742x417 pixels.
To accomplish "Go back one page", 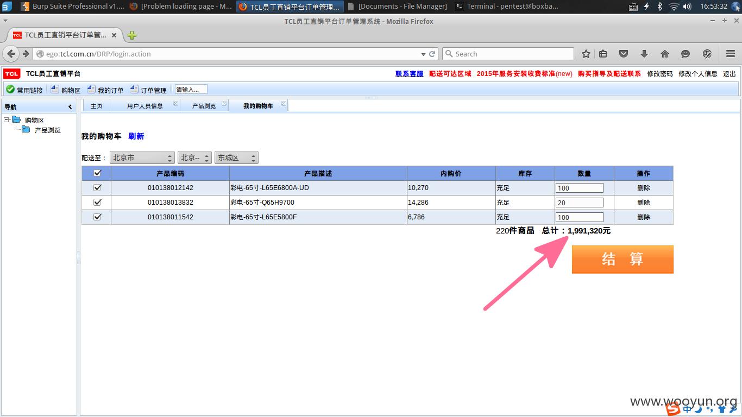I will pos(11,54).
